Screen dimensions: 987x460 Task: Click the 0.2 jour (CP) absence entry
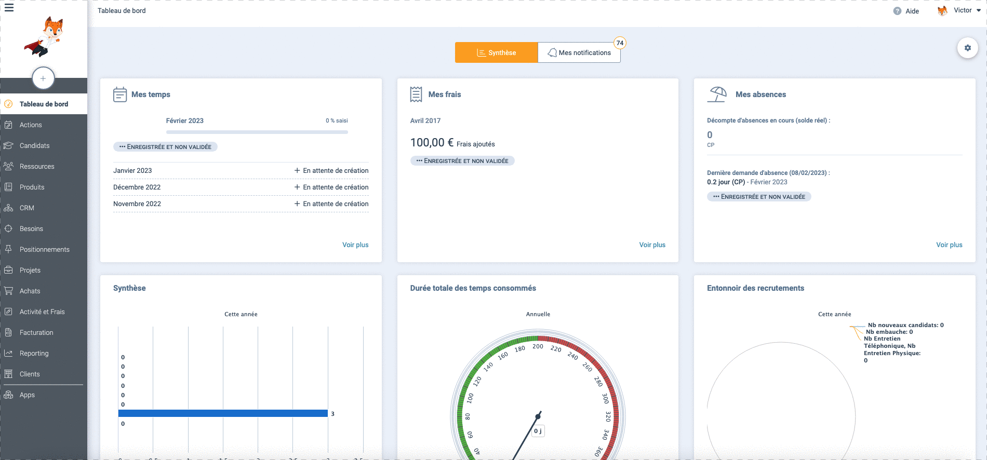[x=726, y=182]
